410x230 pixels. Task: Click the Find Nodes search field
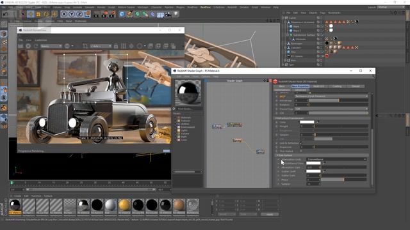tap(189, 109)
